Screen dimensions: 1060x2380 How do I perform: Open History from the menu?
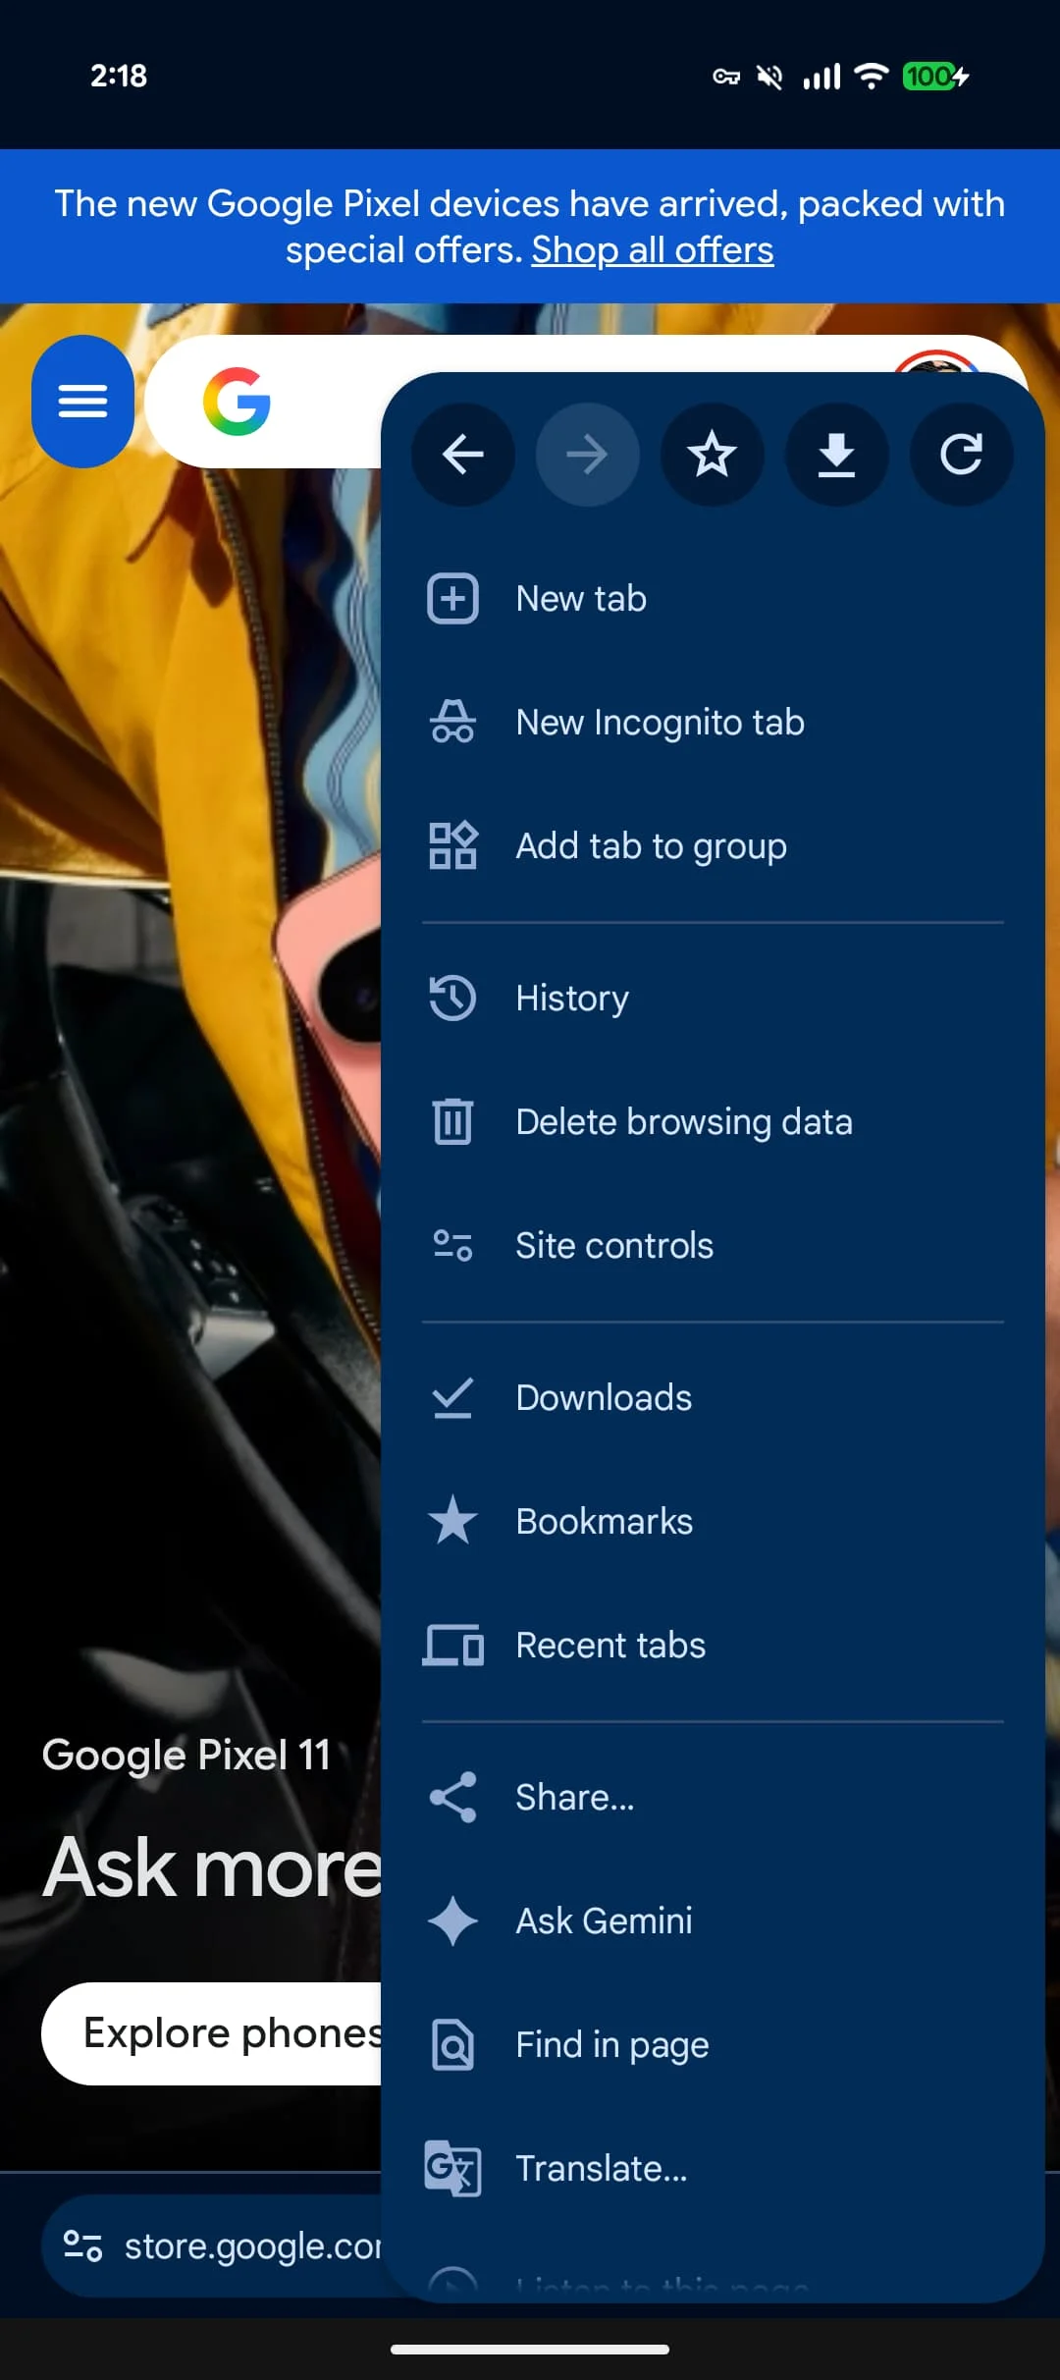point(713,999)
